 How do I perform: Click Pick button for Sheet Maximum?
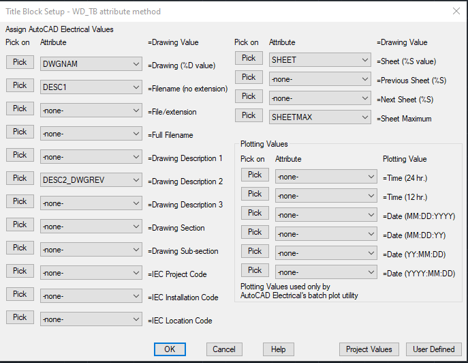click(x=249, y=115)
